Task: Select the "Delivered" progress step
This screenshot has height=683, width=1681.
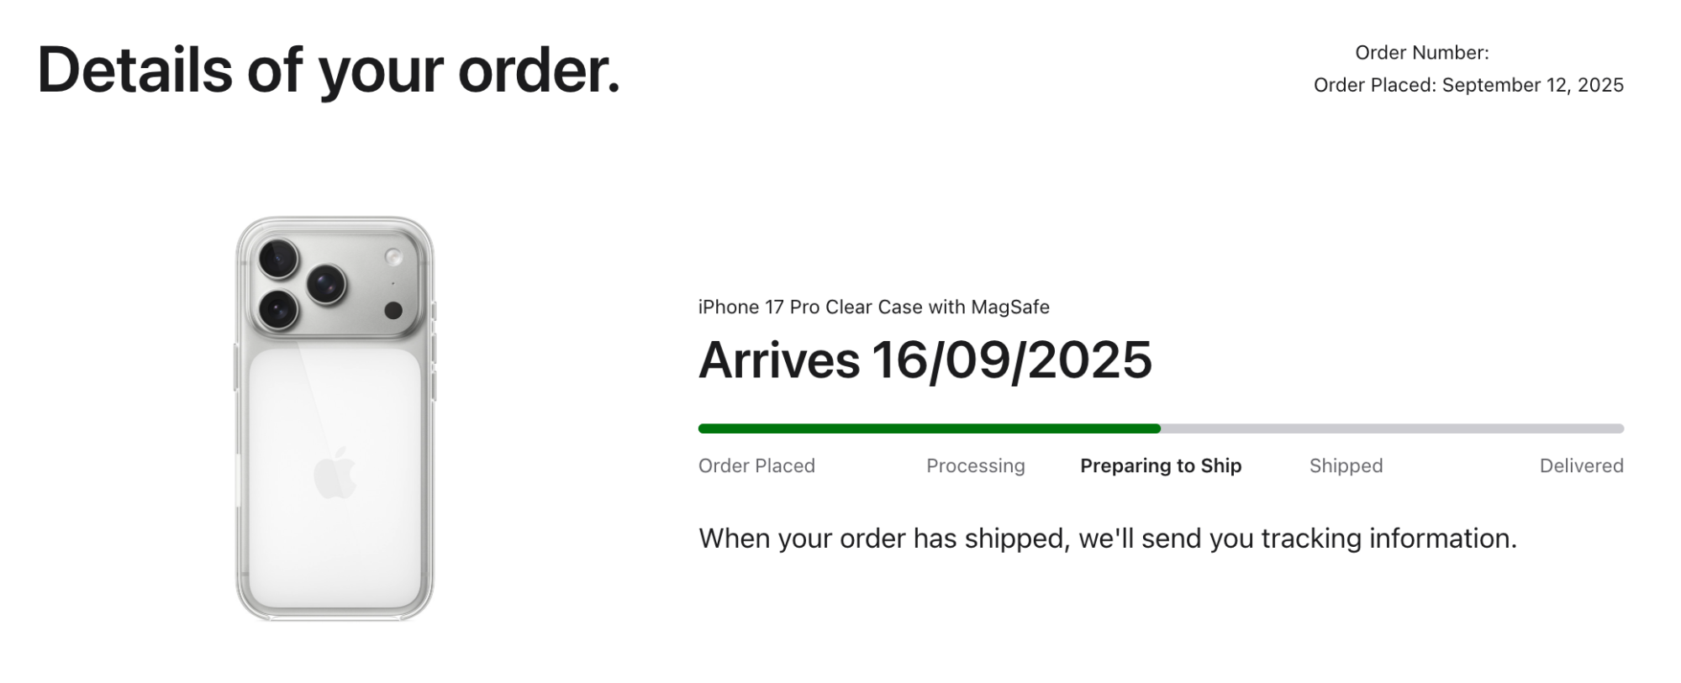Action: (1581, 466)
